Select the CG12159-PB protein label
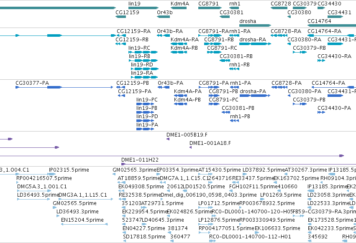 (x=133, y=83)
